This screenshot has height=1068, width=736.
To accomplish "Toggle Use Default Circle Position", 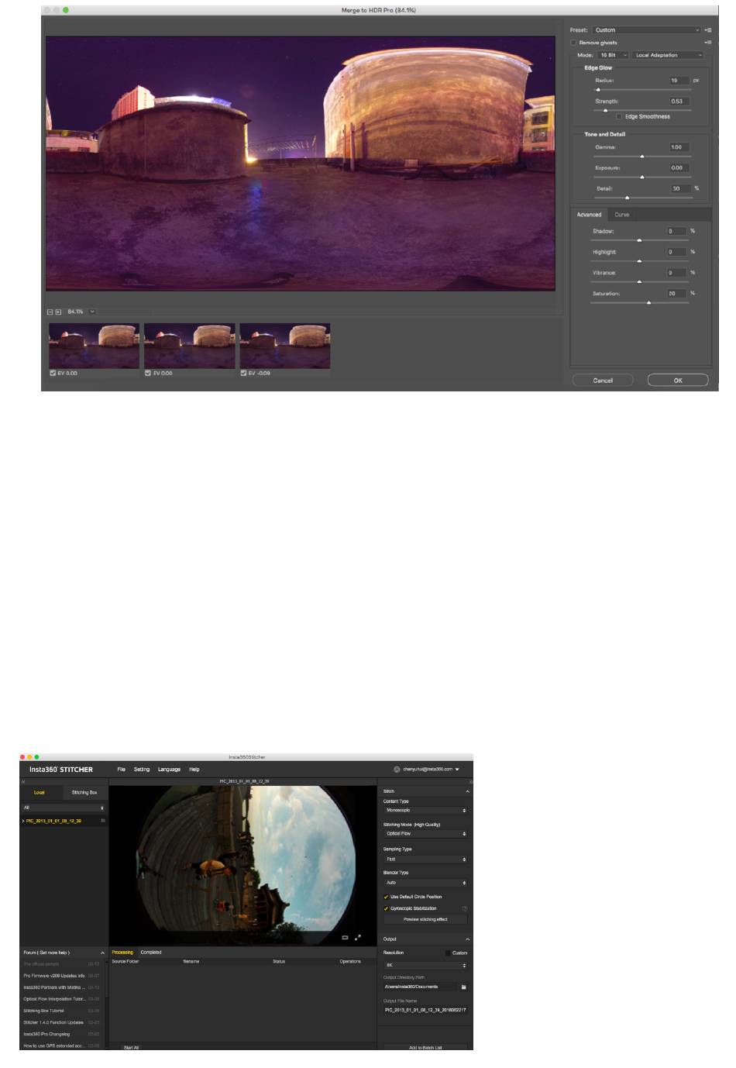I will [386, 897].
